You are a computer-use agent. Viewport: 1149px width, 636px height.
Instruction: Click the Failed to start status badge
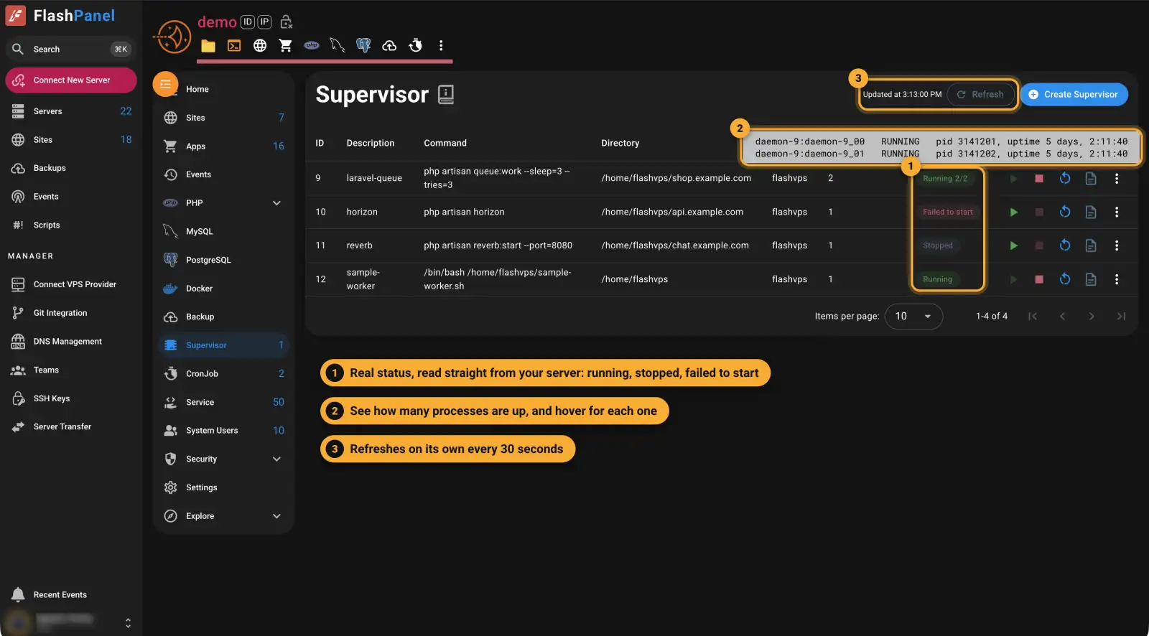948,212
